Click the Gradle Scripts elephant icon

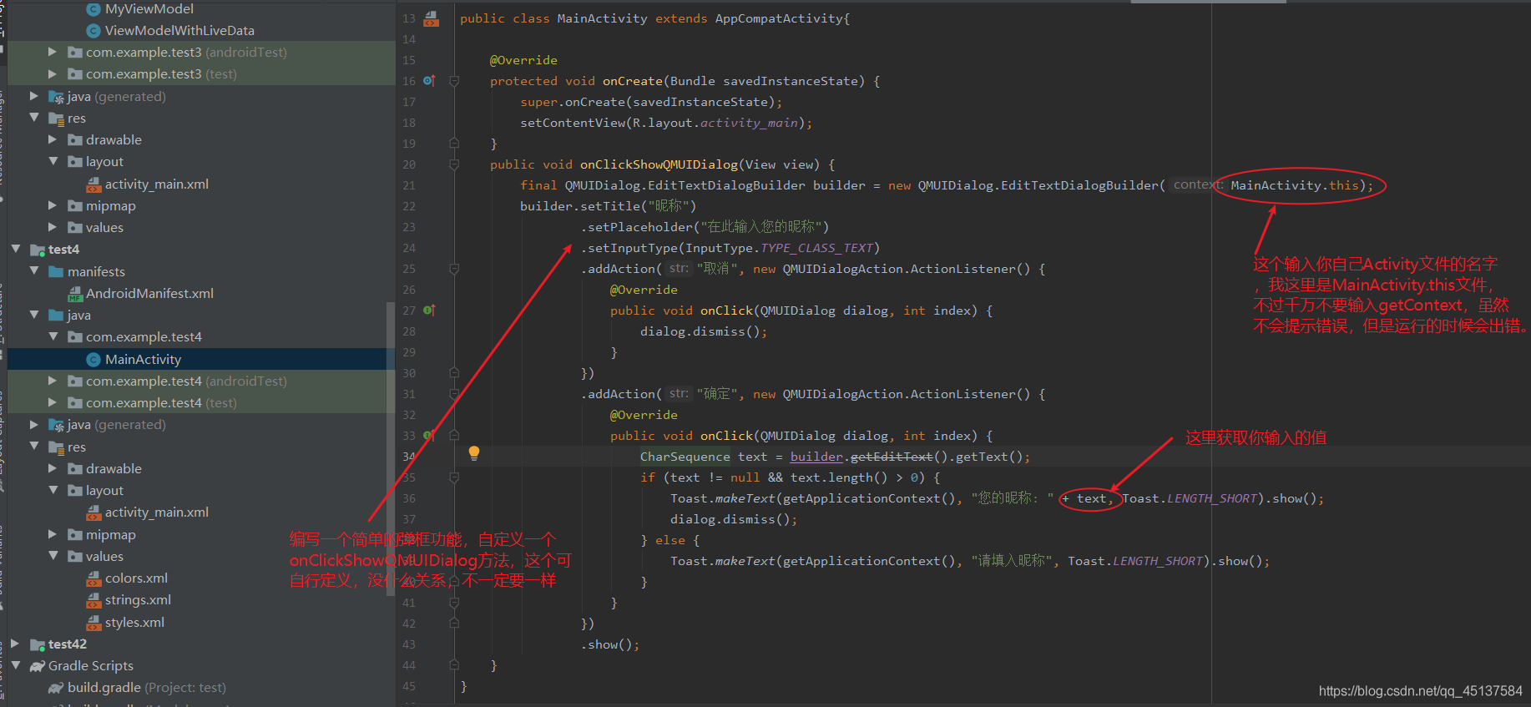click(38, 666)
